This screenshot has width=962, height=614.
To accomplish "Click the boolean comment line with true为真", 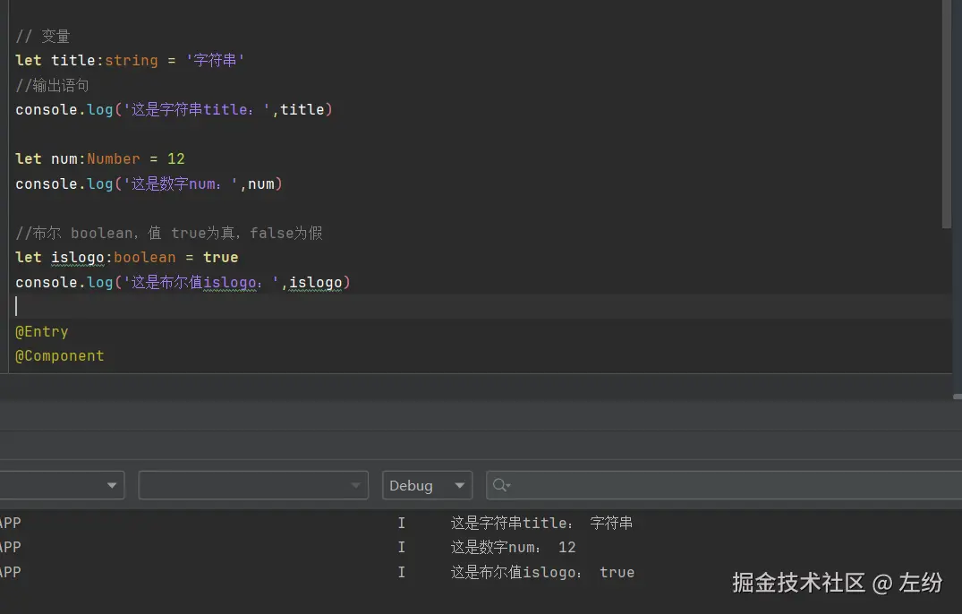I will (x=169, y=233).
